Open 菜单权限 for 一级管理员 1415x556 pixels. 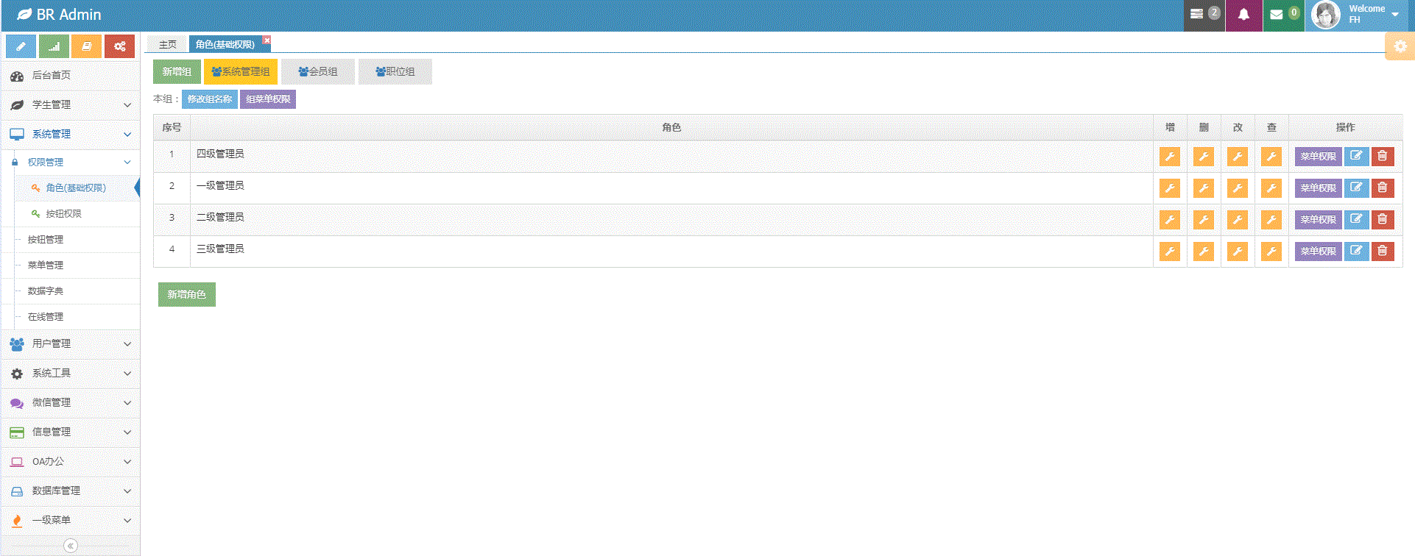point(1318,188)
